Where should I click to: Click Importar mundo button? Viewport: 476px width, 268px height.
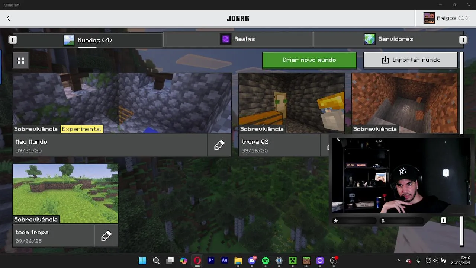[x=411, y=60]
